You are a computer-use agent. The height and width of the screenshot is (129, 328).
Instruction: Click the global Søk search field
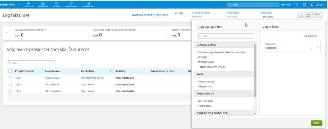point(253,5)
